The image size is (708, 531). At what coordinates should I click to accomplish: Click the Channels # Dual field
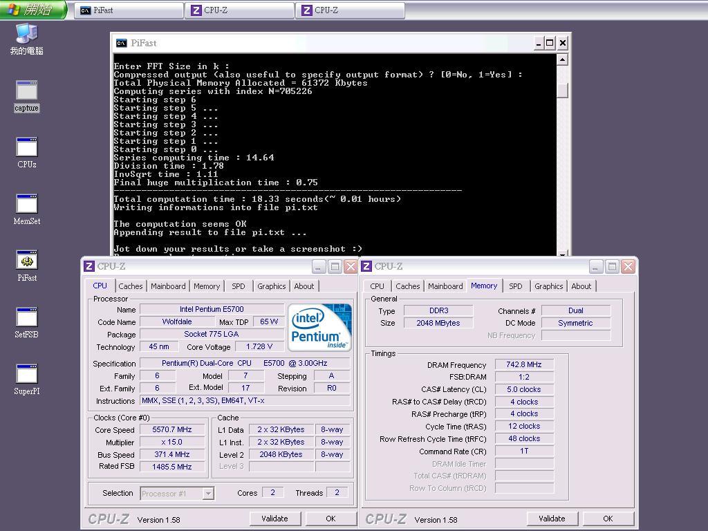(x=576, y=310)
